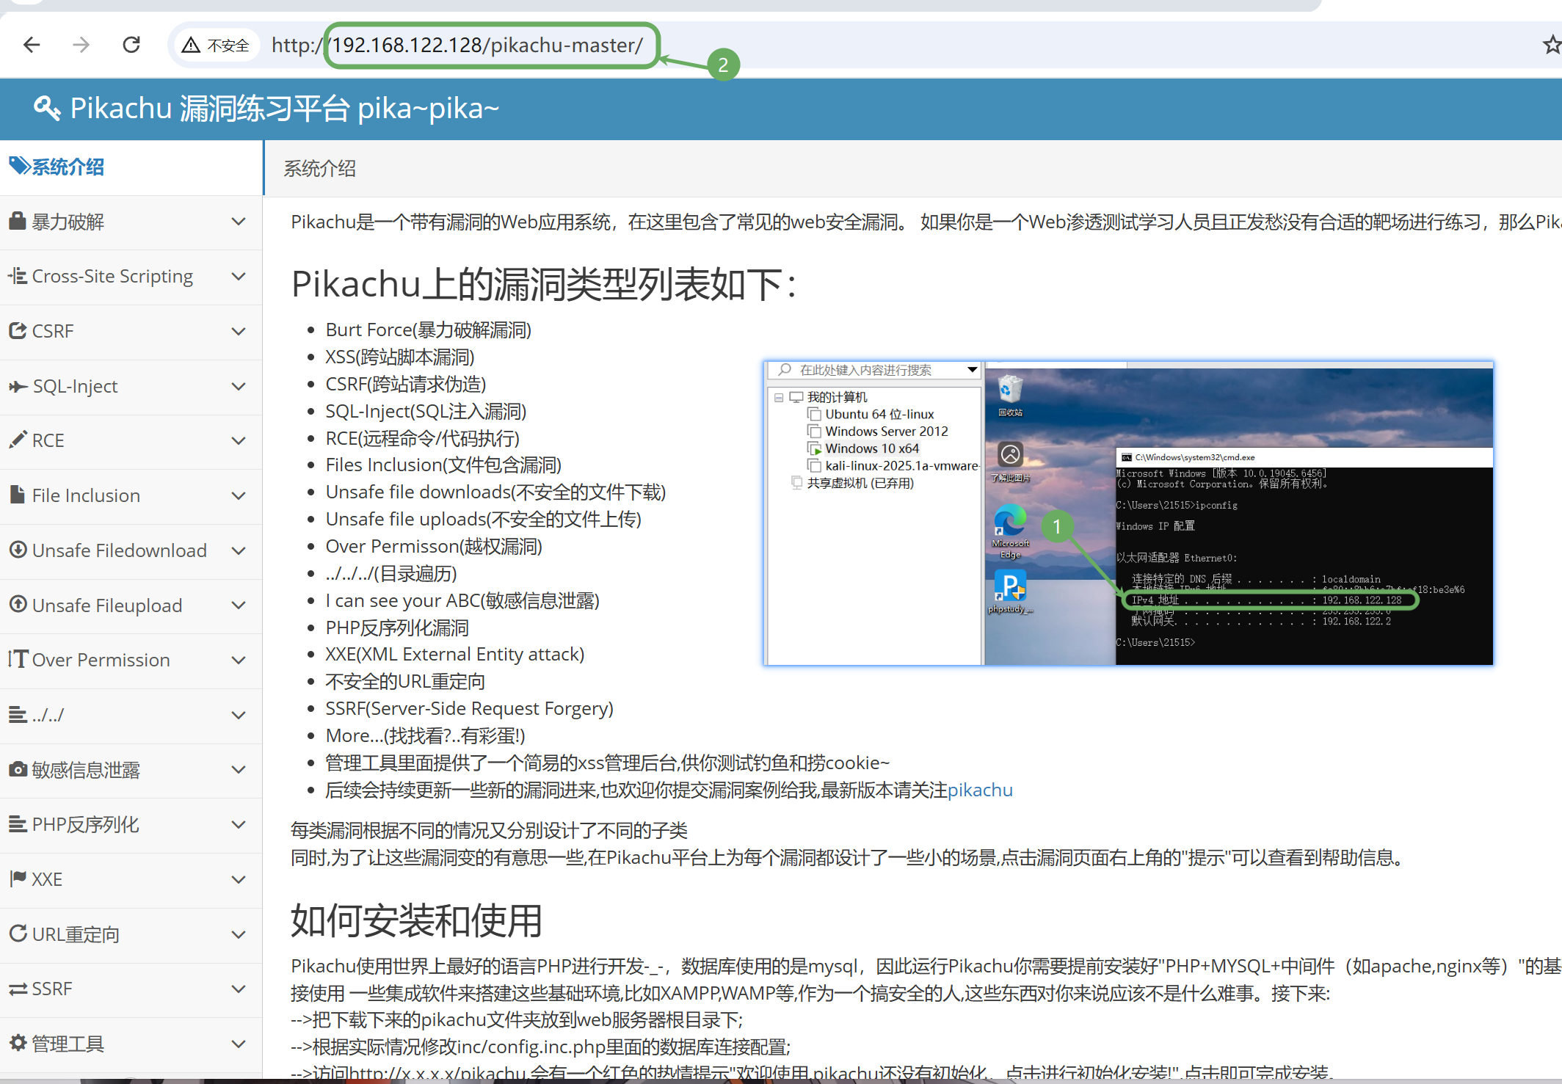Expand the ../../ chevron
This screenshot has width=1562, height=1084.
[239, 715]
